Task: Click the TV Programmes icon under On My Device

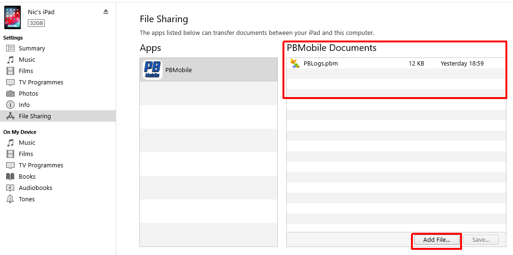Action: click(x=10, y=165)
